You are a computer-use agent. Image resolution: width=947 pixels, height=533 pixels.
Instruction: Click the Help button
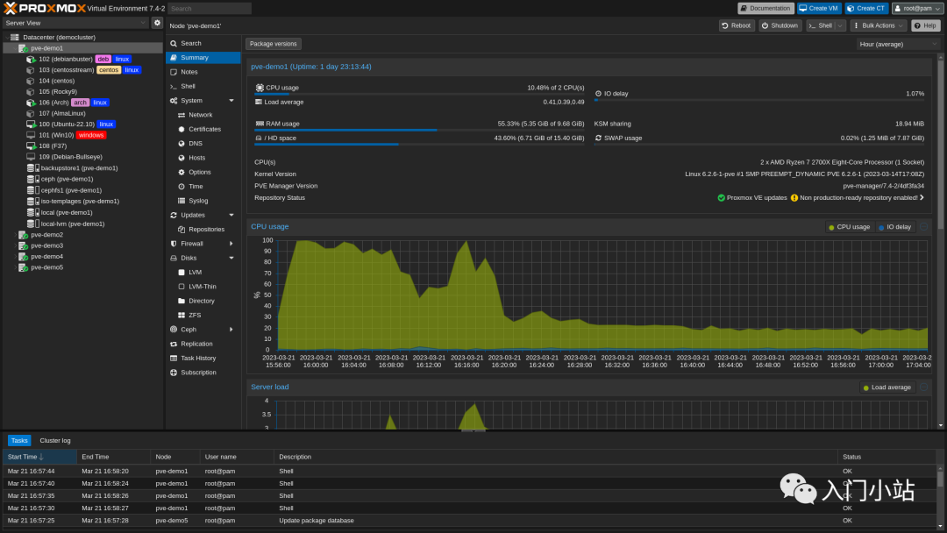tap(925, 25)
